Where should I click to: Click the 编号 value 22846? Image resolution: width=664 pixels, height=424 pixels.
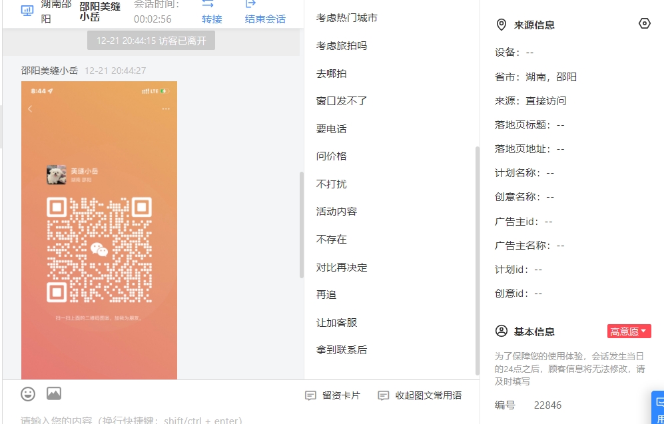pos(547,405)
